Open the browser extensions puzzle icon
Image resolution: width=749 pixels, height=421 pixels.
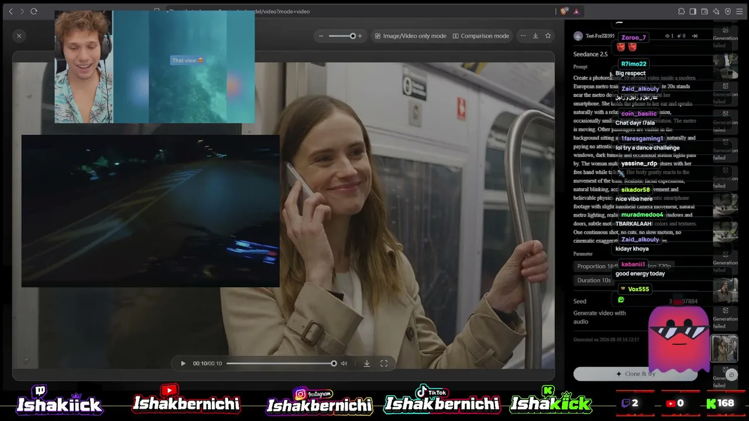pos(682,11)
